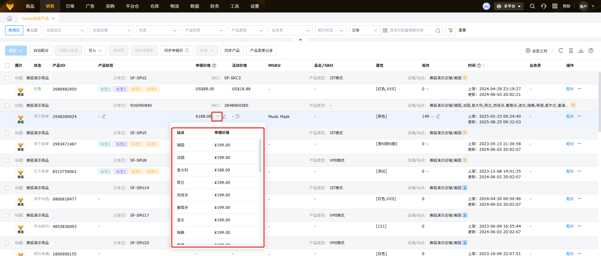Click the price popup vertical scrollbar
Viewport: 601px width, 256px height.
(x=260, y=156)
